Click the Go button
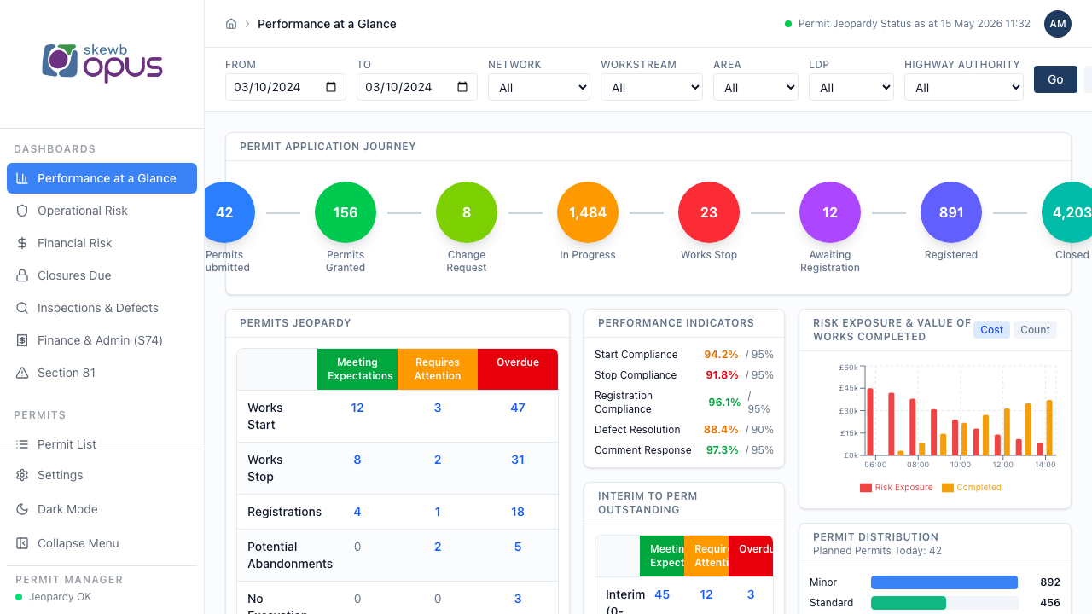Image resolution: width=1092 pixels, height=614 pixels. 1055,79
